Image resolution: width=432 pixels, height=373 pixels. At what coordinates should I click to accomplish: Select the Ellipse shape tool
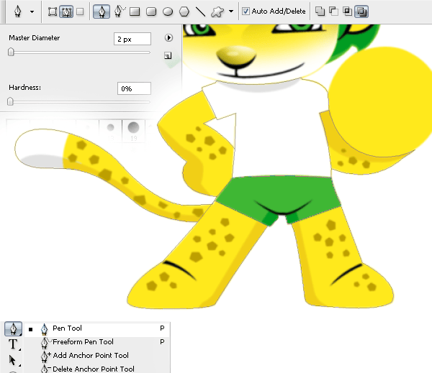pos(168,11)
